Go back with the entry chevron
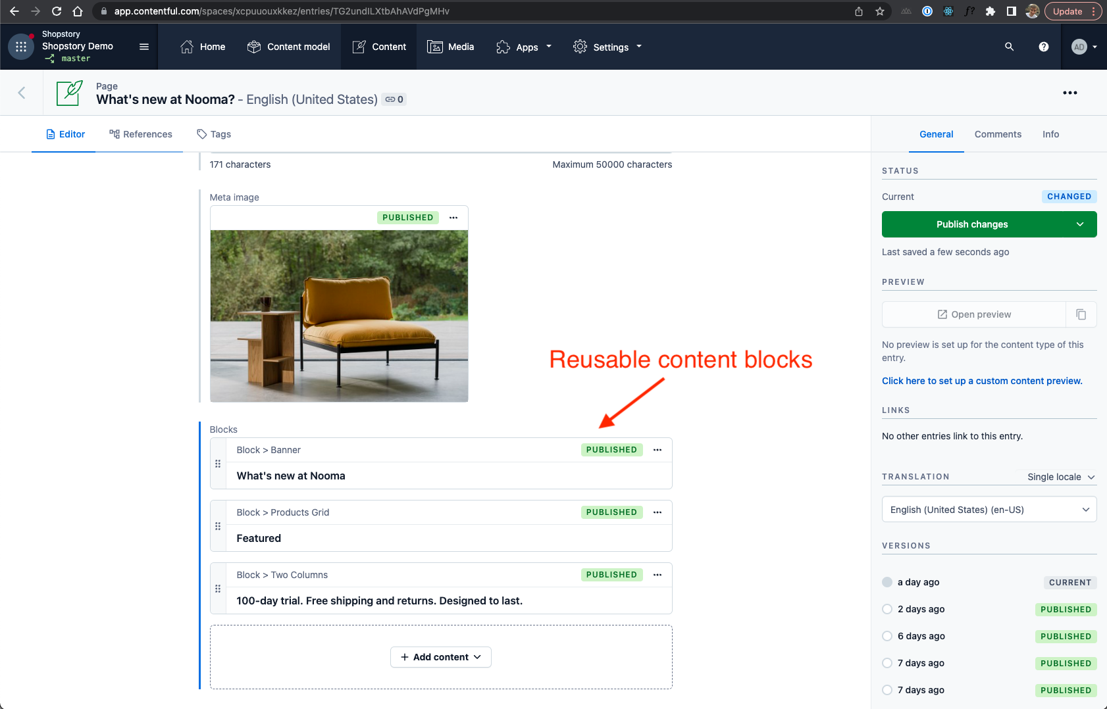 pos(22,93)
